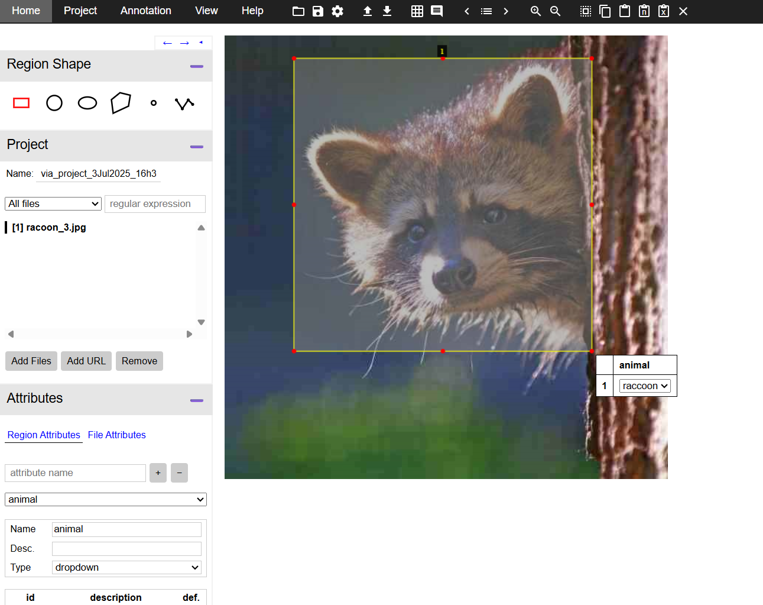This screenshot has width=763, height=605.
Task: Click the attribute name input field
Action: pyautogui.click(x=75, y=473)
